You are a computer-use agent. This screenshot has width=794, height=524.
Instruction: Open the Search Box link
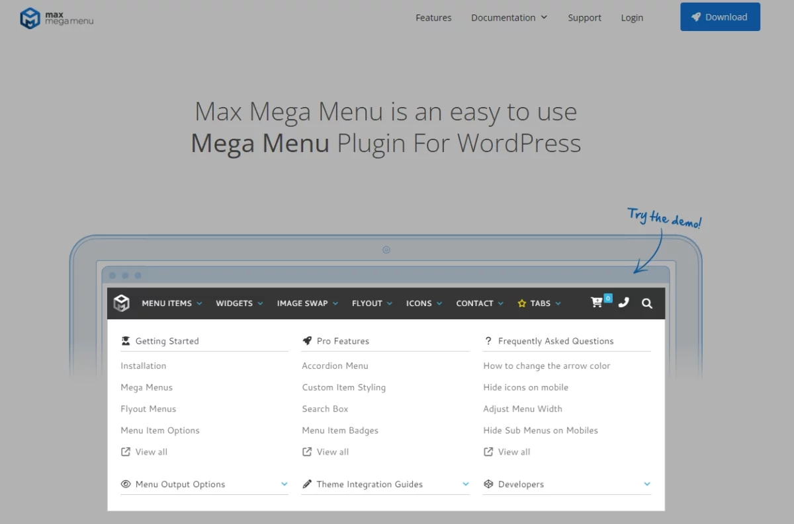tap(325, 409)
